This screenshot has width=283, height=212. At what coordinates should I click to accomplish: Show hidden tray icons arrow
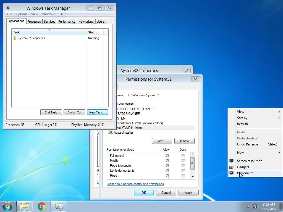[248, 207]
